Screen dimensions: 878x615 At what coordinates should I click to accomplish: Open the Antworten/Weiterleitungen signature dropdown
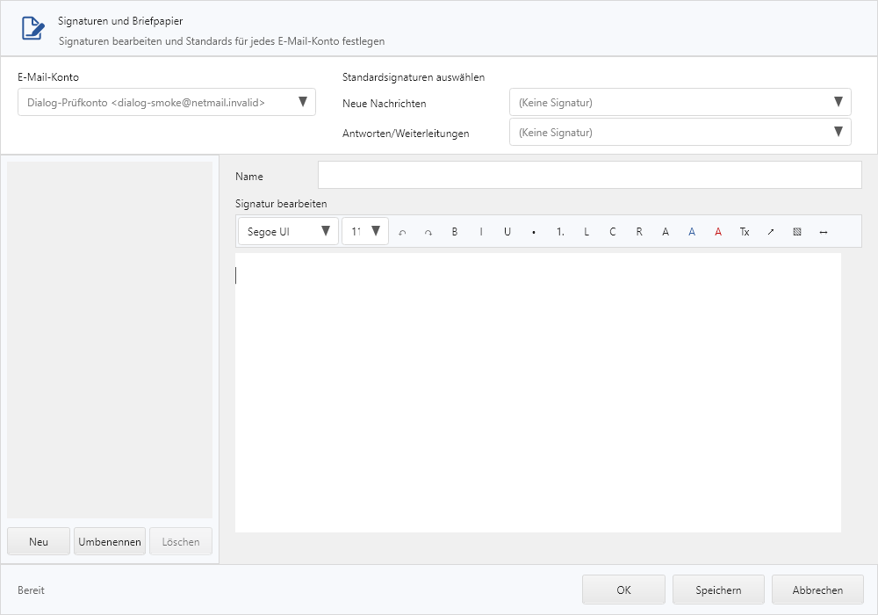point(680,132)
